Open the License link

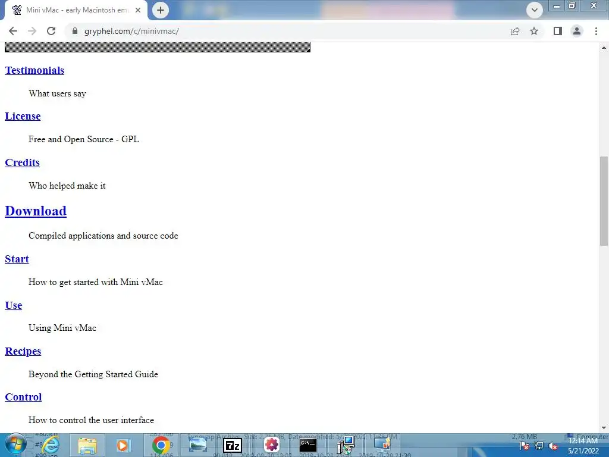23,116
